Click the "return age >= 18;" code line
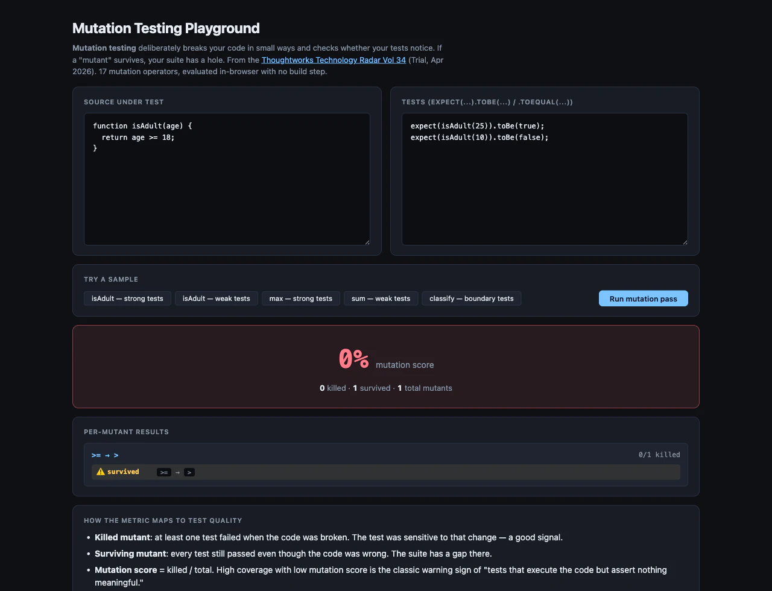The height and width of the screenshot is (591, 772). (138, 137)
